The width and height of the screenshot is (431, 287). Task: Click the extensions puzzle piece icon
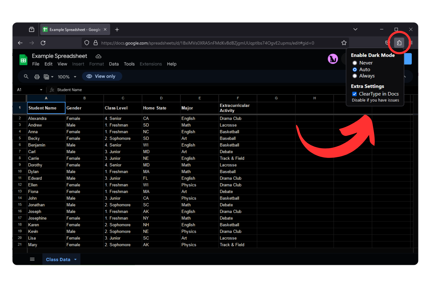399,43
